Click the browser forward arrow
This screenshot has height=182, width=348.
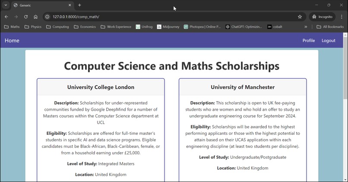point(16,17)
